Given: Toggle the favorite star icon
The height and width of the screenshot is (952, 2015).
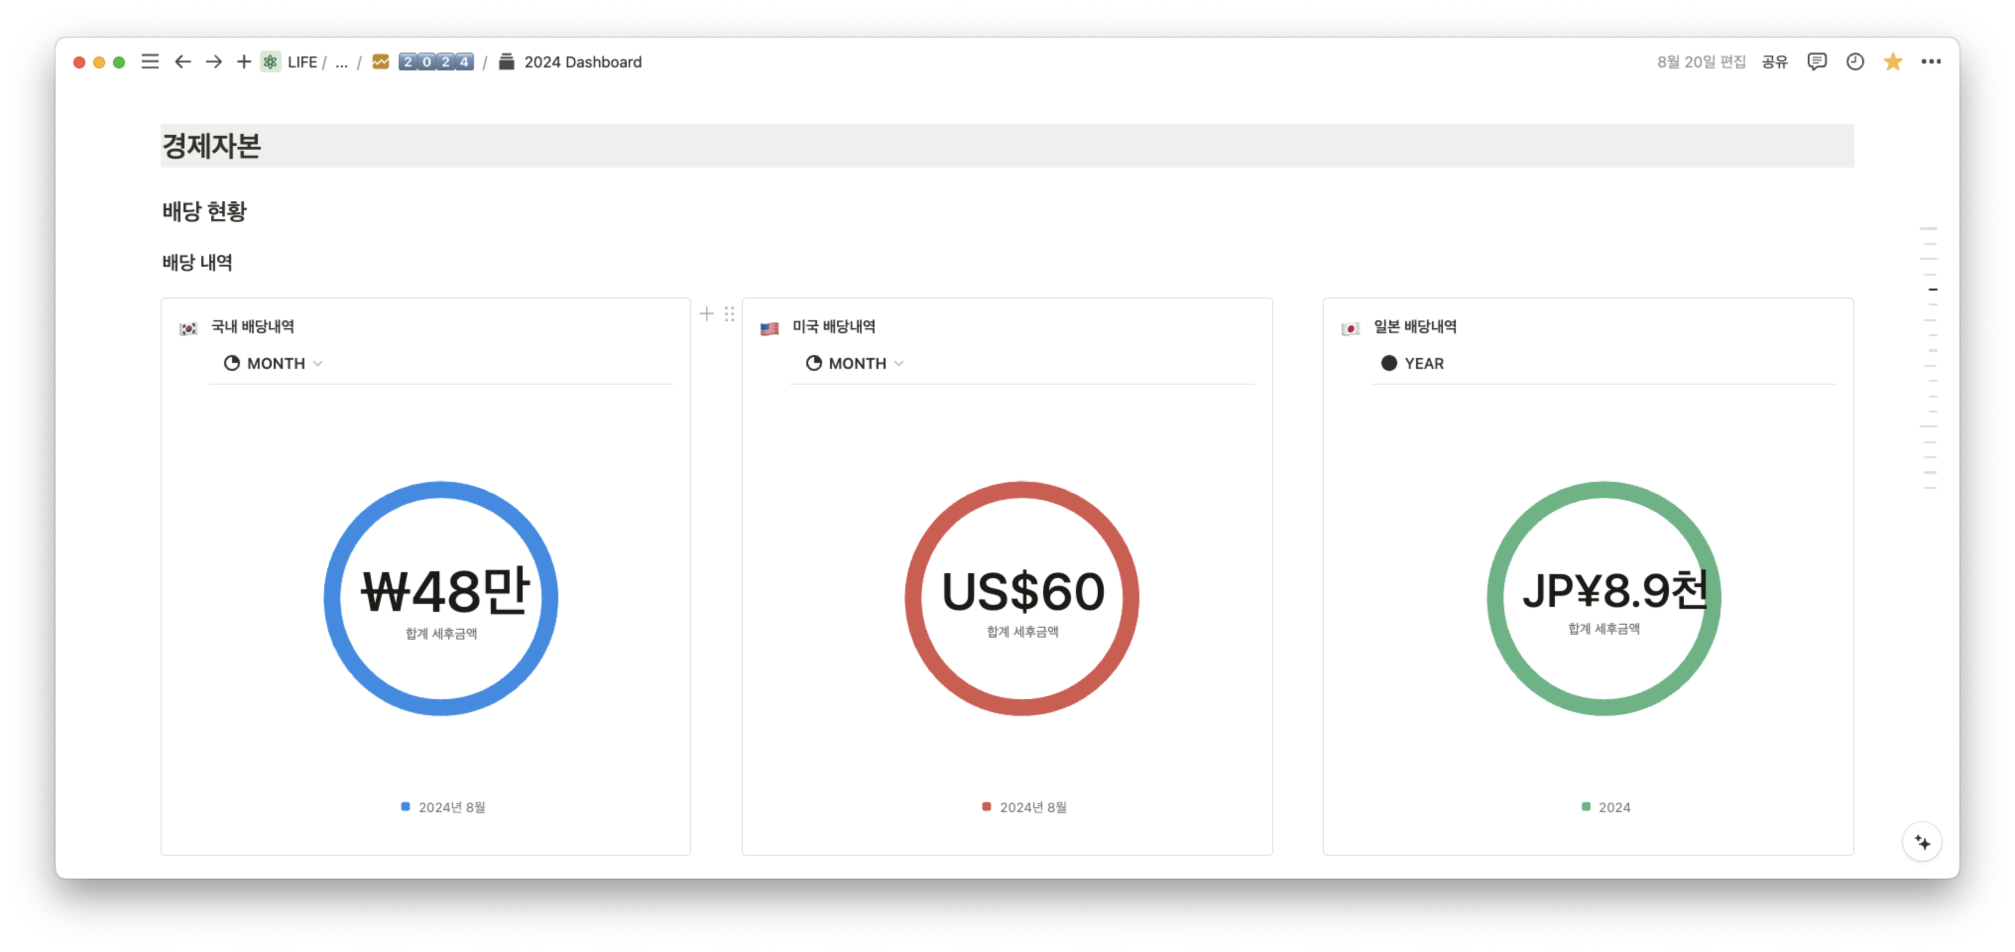Looking at the screenshot, I should point(1892,62).
